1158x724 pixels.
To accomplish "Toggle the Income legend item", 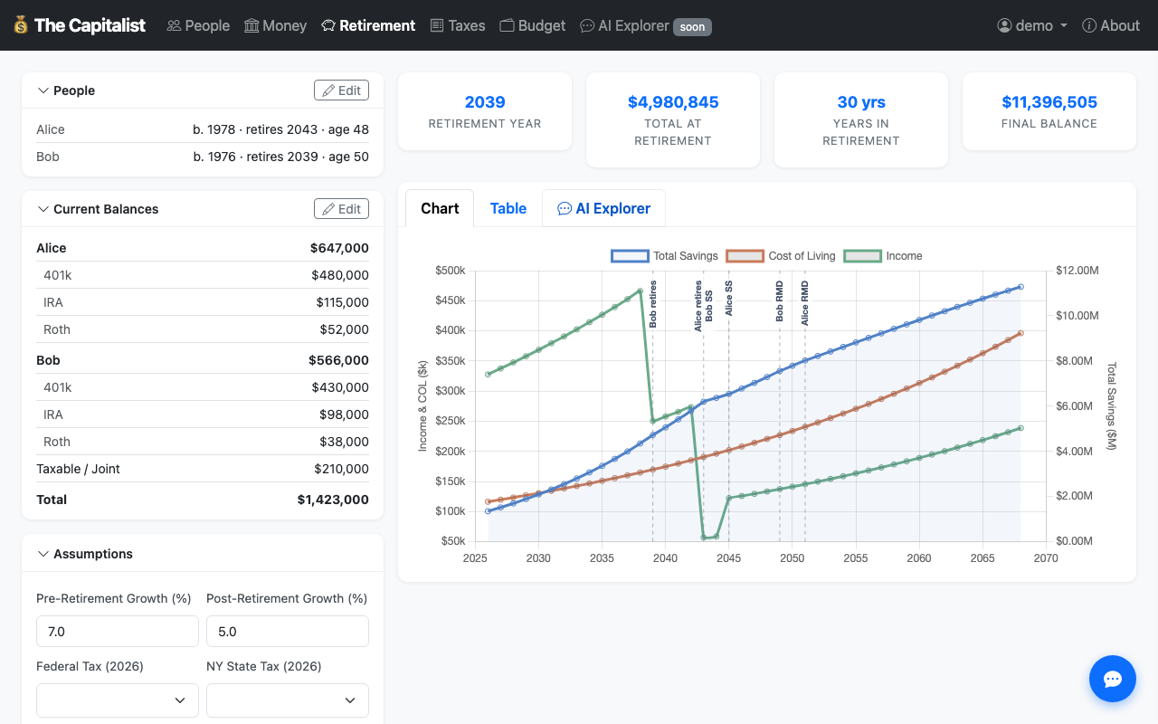I will point(883,256).
